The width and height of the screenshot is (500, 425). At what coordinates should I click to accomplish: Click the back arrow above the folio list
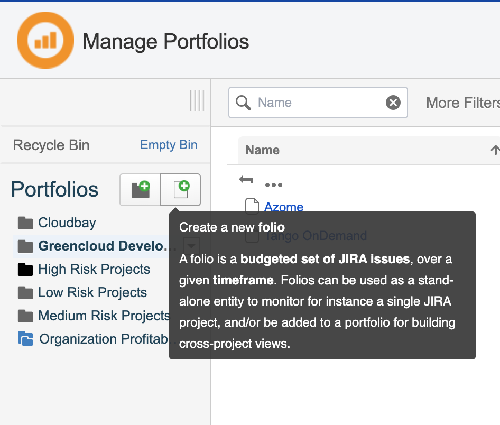(246, 180)
